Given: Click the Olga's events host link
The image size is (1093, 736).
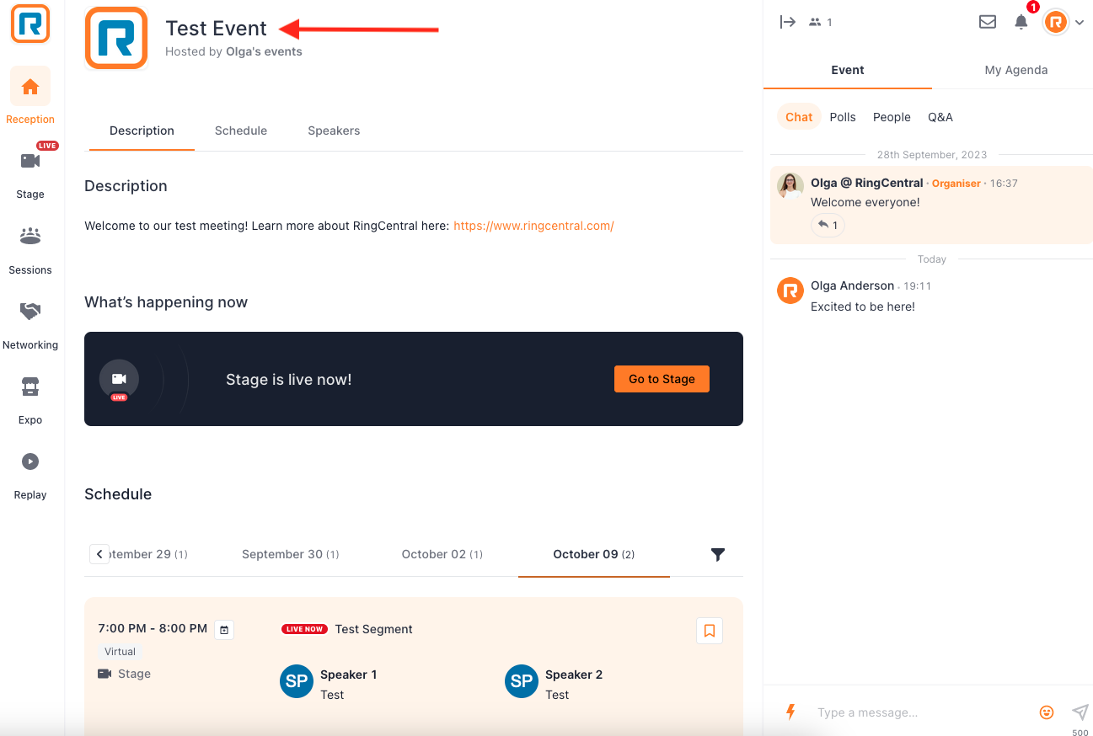Looking at the screenshot, I should tap(264, 51).
